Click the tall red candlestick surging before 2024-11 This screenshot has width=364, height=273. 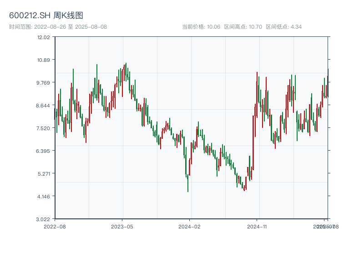tap(253, 143)
